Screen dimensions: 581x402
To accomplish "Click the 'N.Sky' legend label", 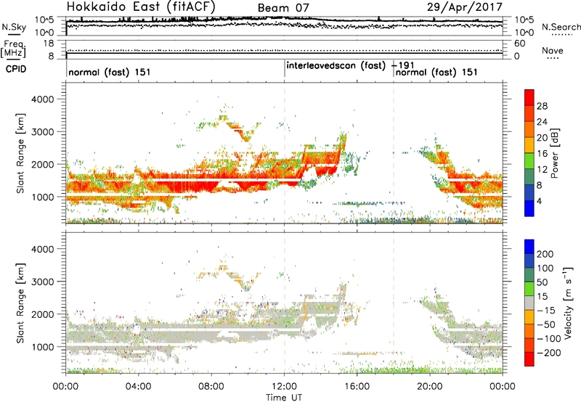I will click(14, 27).
